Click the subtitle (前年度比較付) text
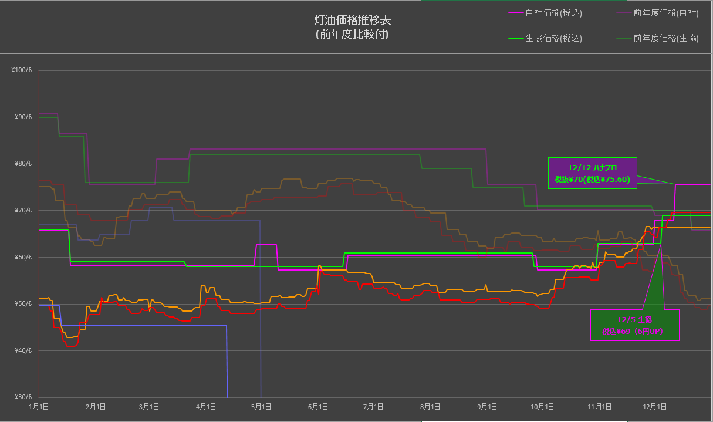The height and width of the screenshot is (422, 713). coord(352,35)
